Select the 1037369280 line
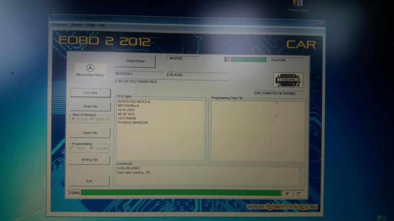The height and width of the screenshot is (221, 394). pos(127,118)
